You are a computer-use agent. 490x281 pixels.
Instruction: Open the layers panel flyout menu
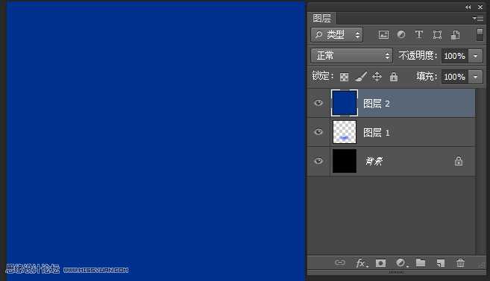pyautogui.click(x=478, y=19)
